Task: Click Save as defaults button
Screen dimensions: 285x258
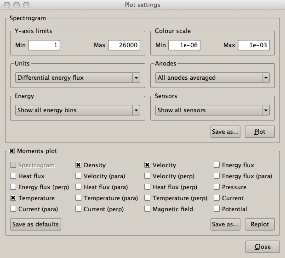Action: click(35, 224)
